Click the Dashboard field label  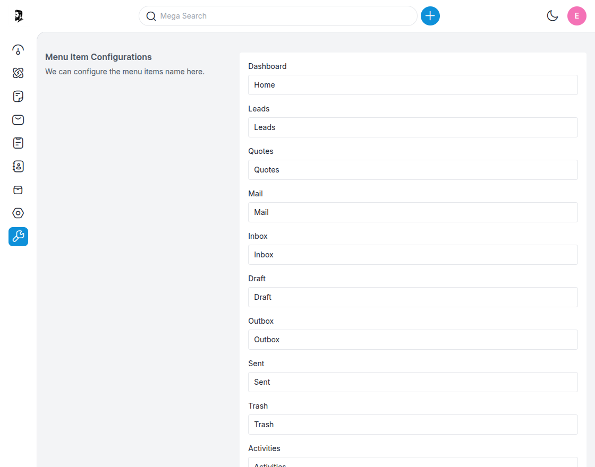point(267,66)
